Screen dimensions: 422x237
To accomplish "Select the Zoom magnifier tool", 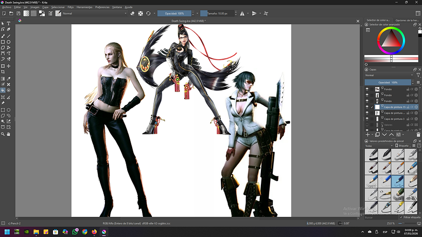I will pos(3,134).
